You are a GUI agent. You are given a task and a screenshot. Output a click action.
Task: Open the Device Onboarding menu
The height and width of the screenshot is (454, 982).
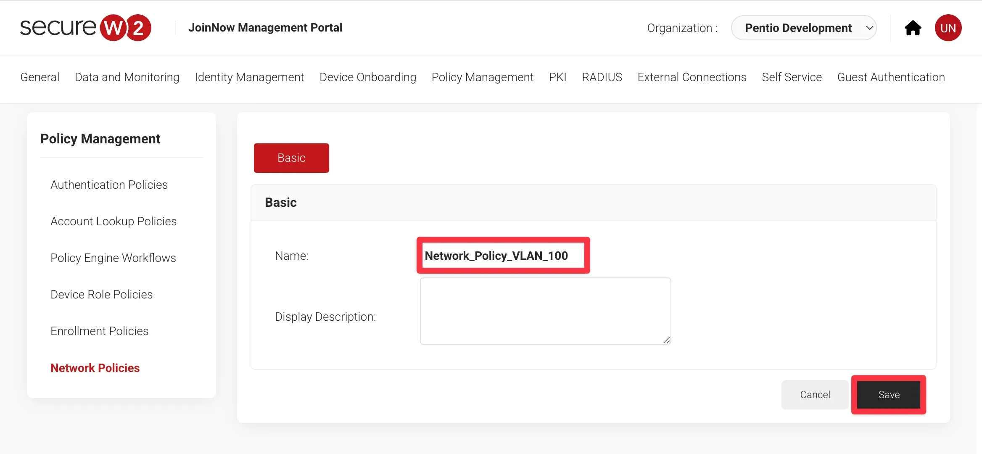click(x=368, y=77)
